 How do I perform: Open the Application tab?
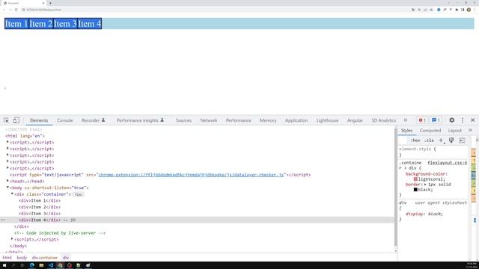pyautogui.click(x=296, y=120)
